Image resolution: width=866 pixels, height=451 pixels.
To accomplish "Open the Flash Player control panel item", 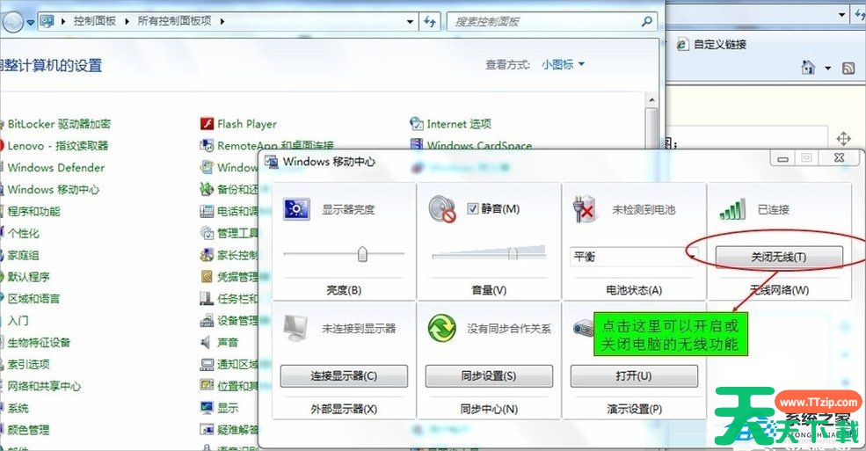I will pyautogui.click(x=246, y=124).
